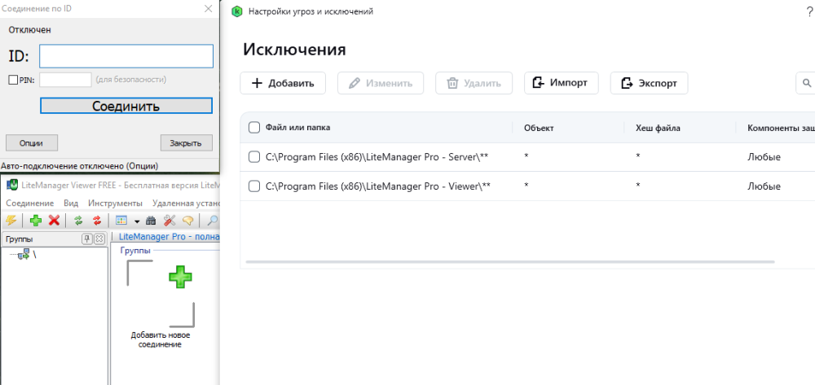Open the Инструменты menu
815x385 pixels.
click(116, 203)
